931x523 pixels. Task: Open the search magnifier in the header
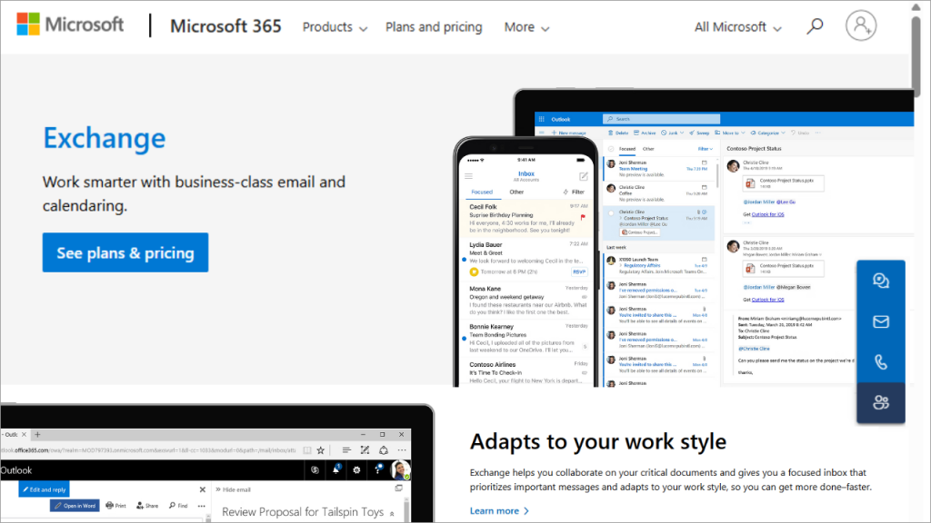click(x=815, y=26)
